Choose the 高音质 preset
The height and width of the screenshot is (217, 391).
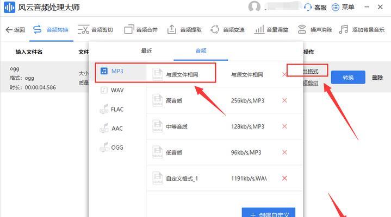[x=225, y=100]
